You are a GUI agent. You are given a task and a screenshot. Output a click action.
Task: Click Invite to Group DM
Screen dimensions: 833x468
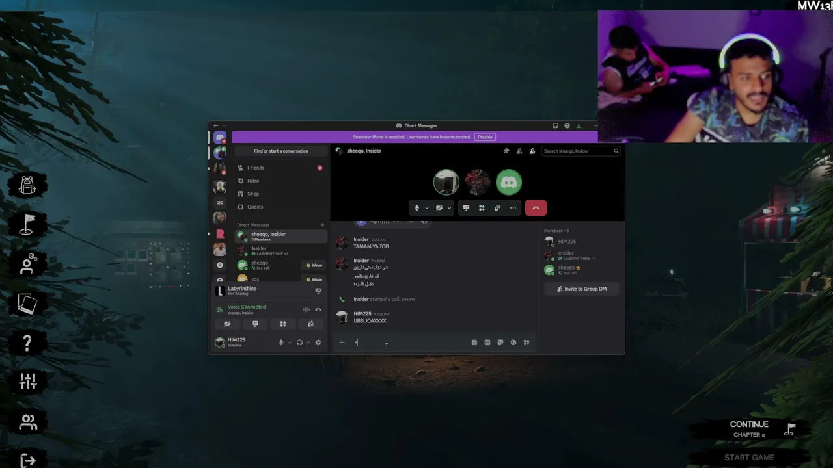coord(581,289)
